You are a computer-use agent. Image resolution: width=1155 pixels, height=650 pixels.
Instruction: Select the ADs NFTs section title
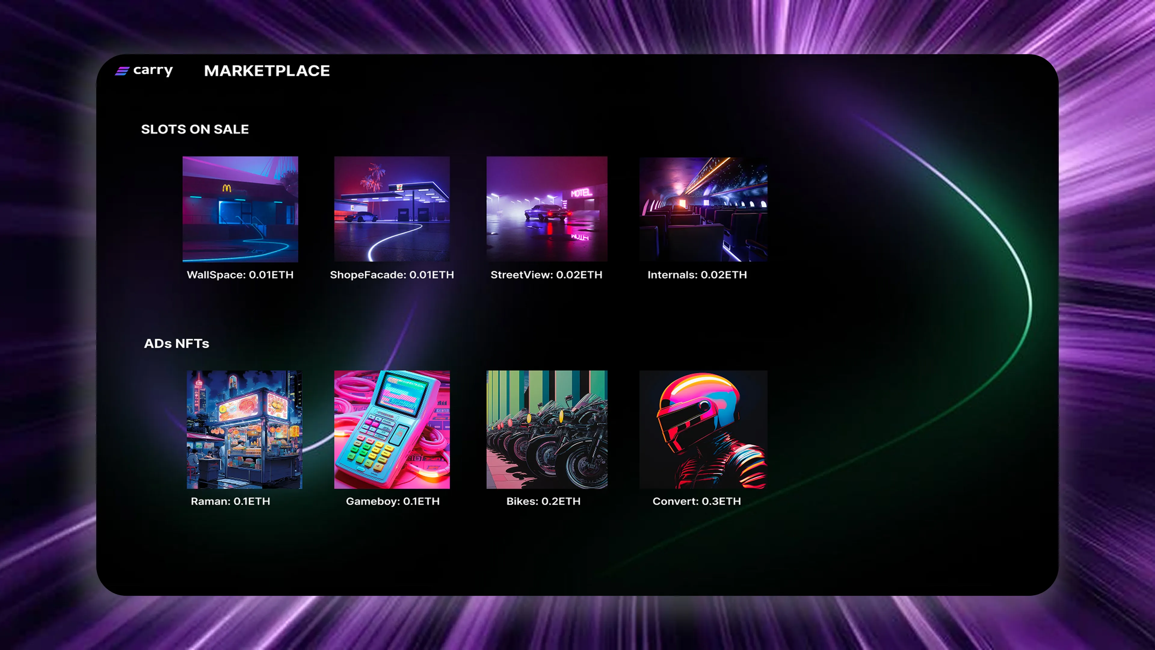point(176,344)
